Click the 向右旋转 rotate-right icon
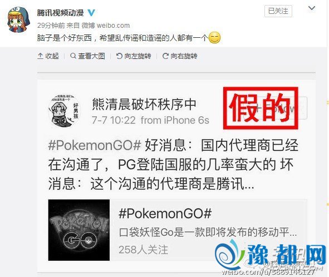This screenshot has height=277, width=329. 165,56
